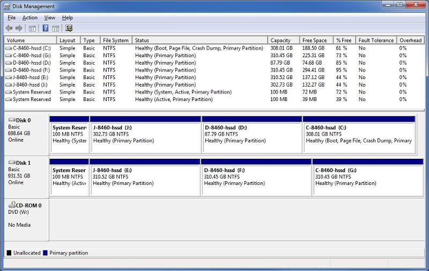Click the drive icon beside C-8460-hssd (C:) row
Image resolution: width=429 pixels, height=271 pixels.
point(9,48)
